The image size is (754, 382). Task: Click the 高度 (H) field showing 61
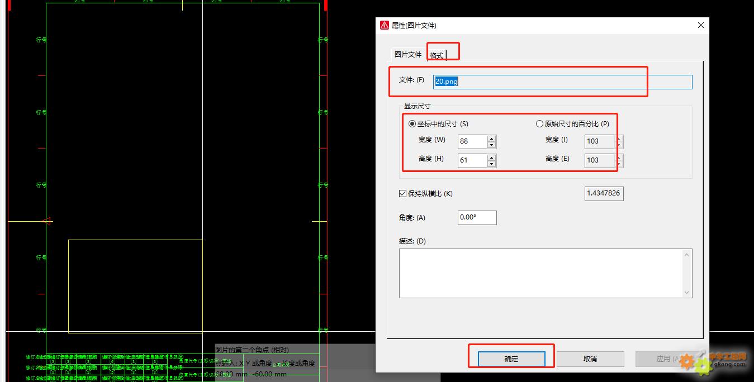tap(472, 160)
